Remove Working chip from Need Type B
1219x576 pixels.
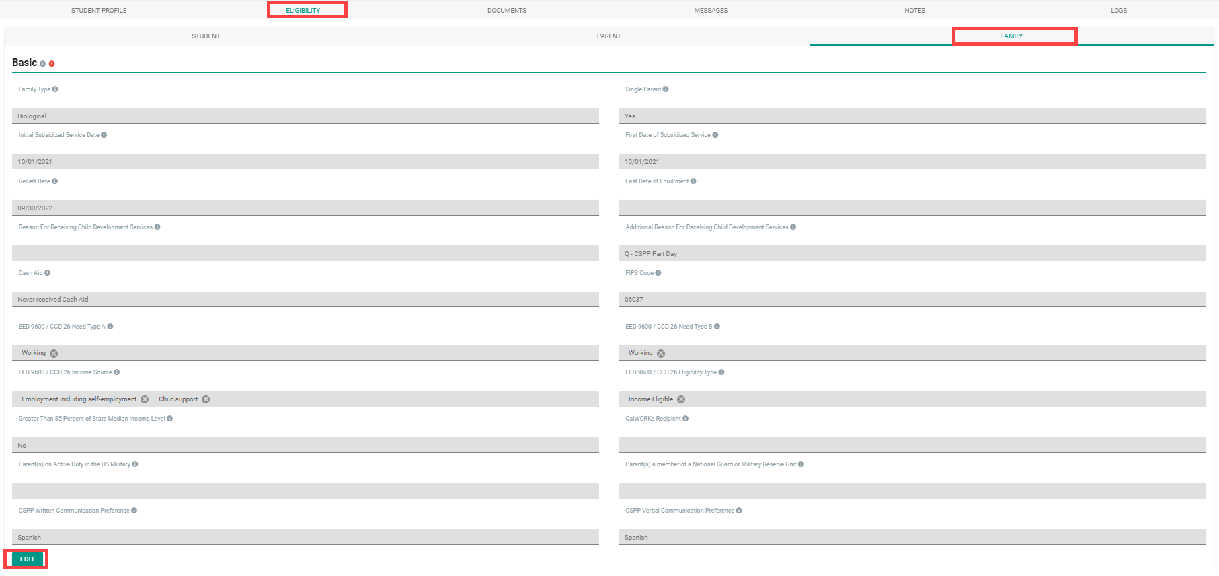point(661,354)
